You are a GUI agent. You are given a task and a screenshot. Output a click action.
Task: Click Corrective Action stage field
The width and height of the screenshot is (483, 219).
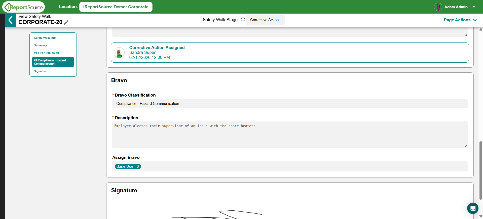coord(266,20)
